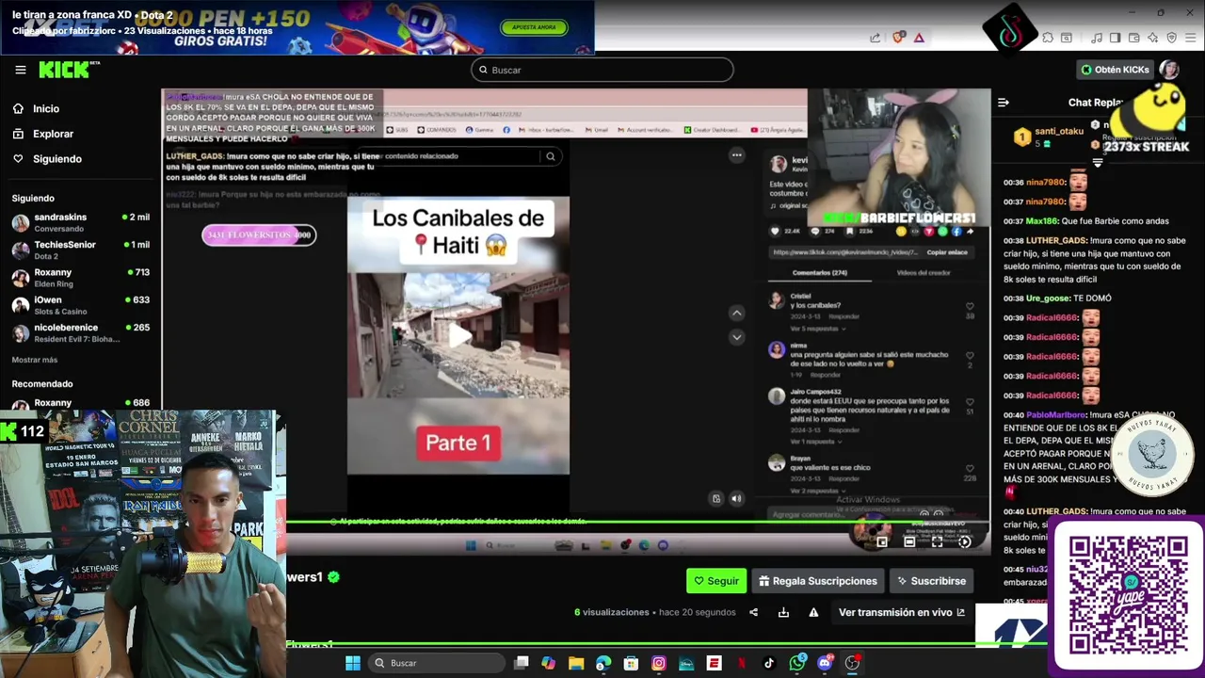This screenshot has width=1205, height=678.
Task: Click Copiar enlace in TikTok panel
Action: pos(947,252)
